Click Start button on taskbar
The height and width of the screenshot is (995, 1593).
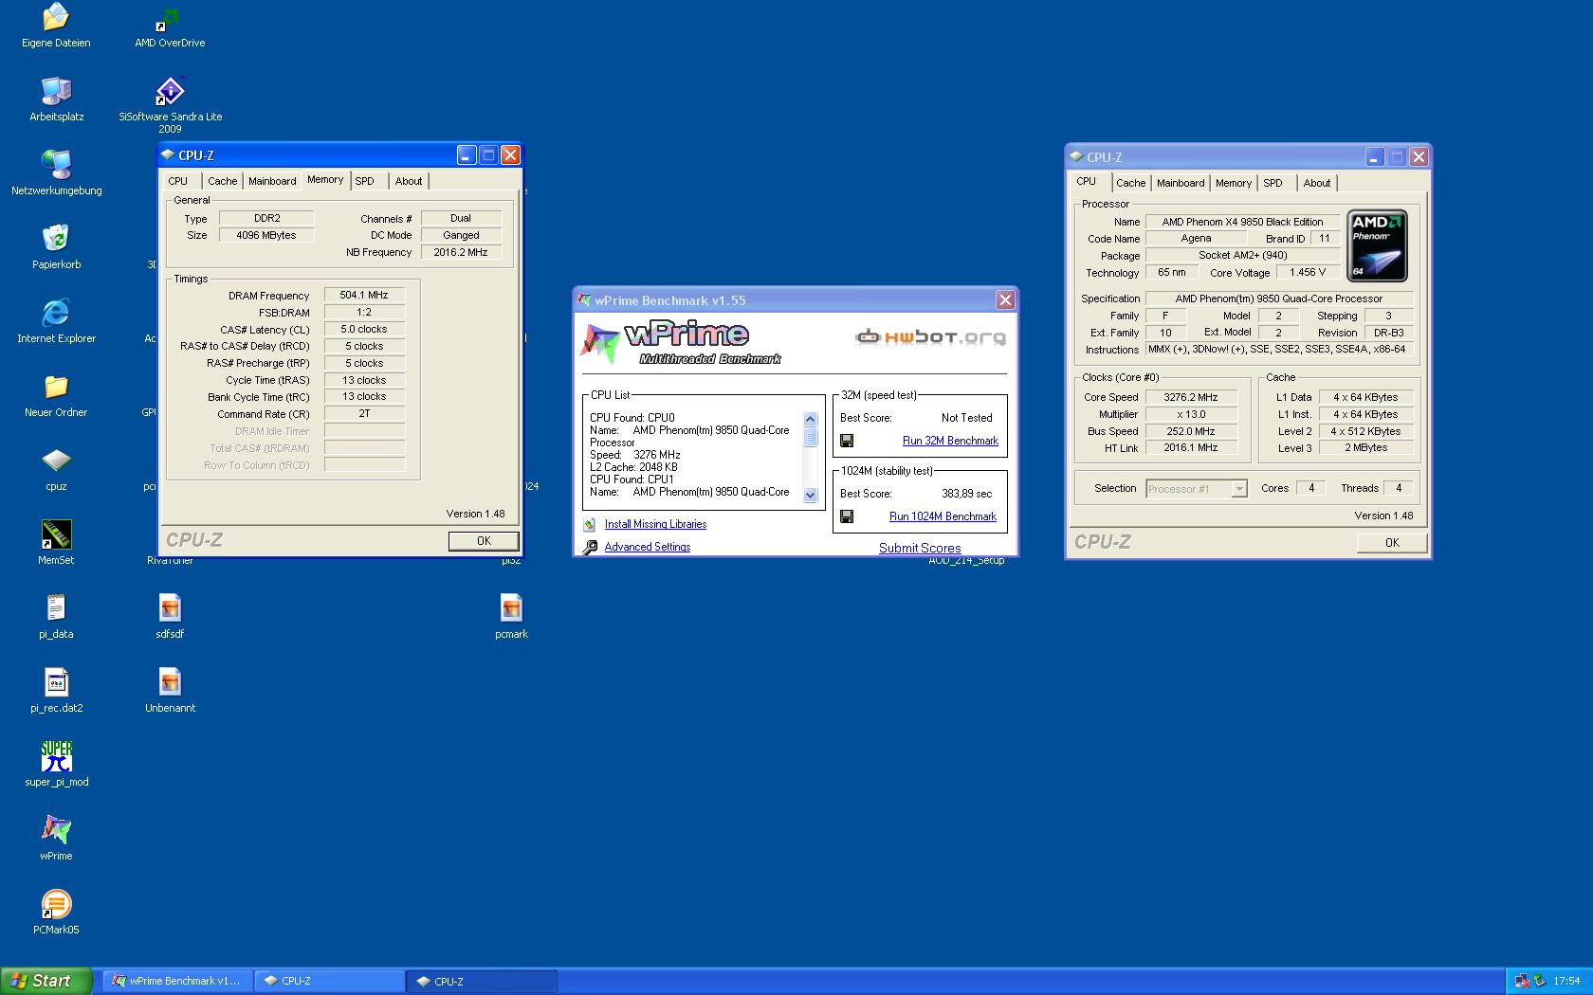[46, 981]
